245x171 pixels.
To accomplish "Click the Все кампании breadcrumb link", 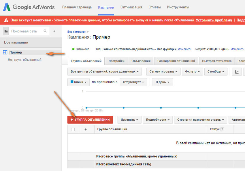I will [x=77, y=32].
